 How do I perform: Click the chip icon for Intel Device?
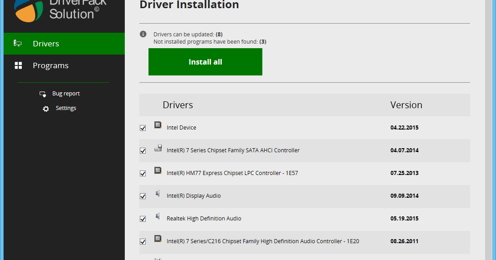(158, 125)
